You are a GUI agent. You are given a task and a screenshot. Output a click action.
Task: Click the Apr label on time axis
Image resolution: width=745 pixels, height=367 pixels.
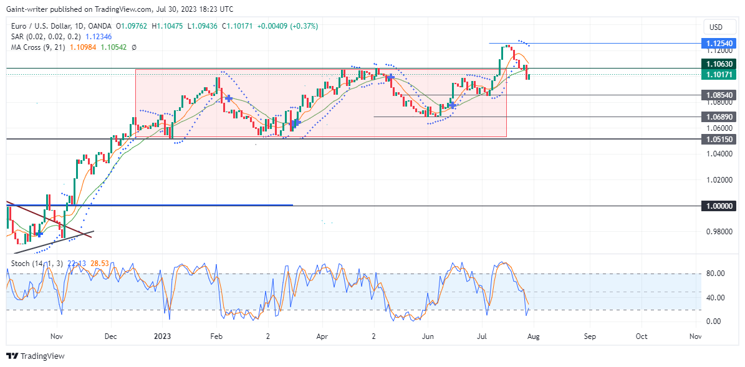[x=322, y=336]
